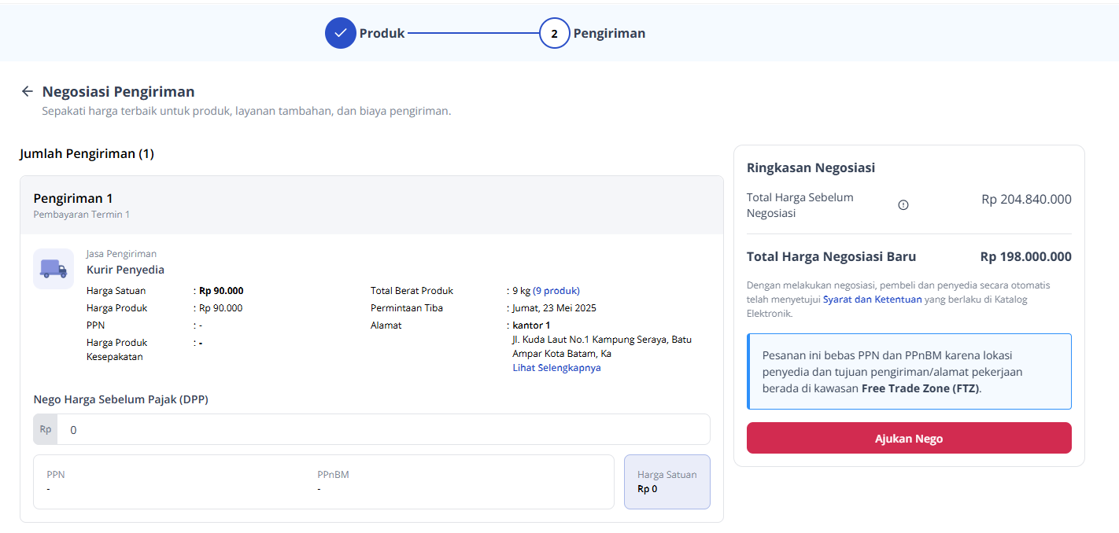Click the PPnBM field label
The image size is (1119, 533).
[333, 475]
